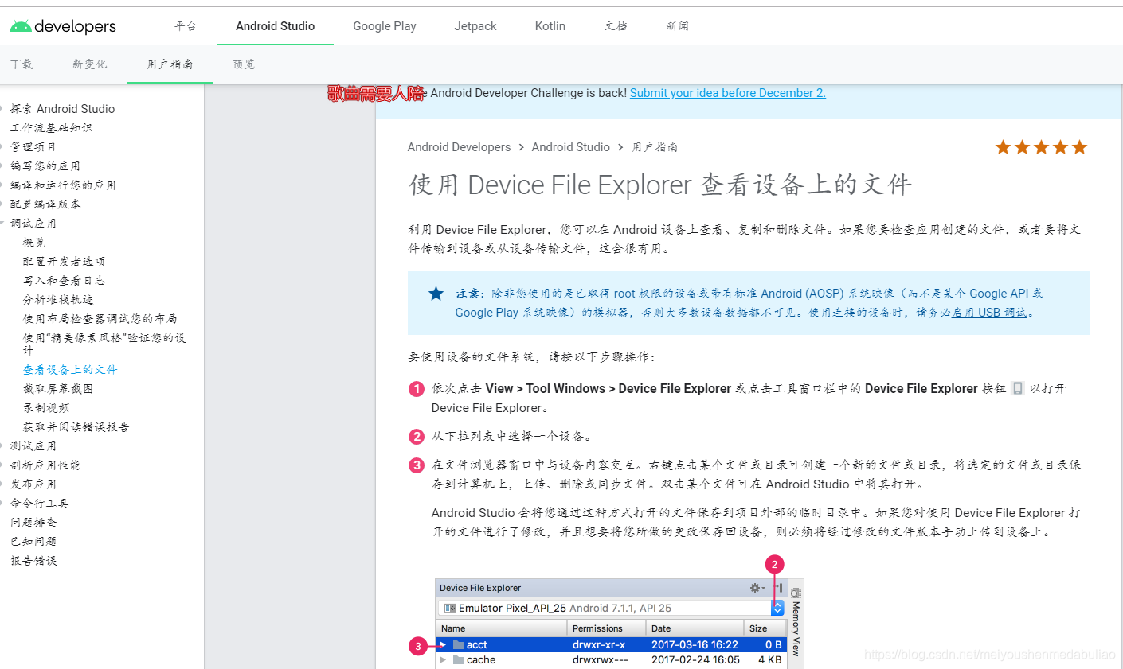The height and width of the screenshot is (669, 1123).
Task: Open the 新闻 navigation tab
Action: tap(678, 26)
